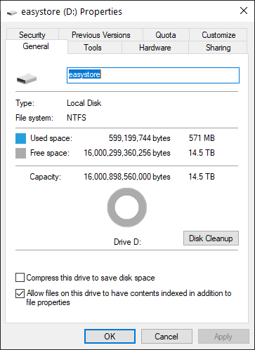Screen dimensions: 255x350
Task: Click the 'Used space:' label
Action: tap(51, 138)
